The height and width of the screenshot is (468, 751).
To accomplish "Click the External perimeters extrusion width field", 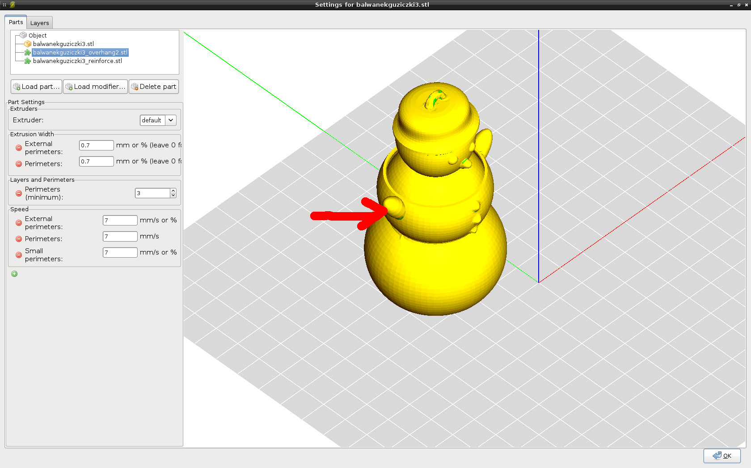I will 97,145.
